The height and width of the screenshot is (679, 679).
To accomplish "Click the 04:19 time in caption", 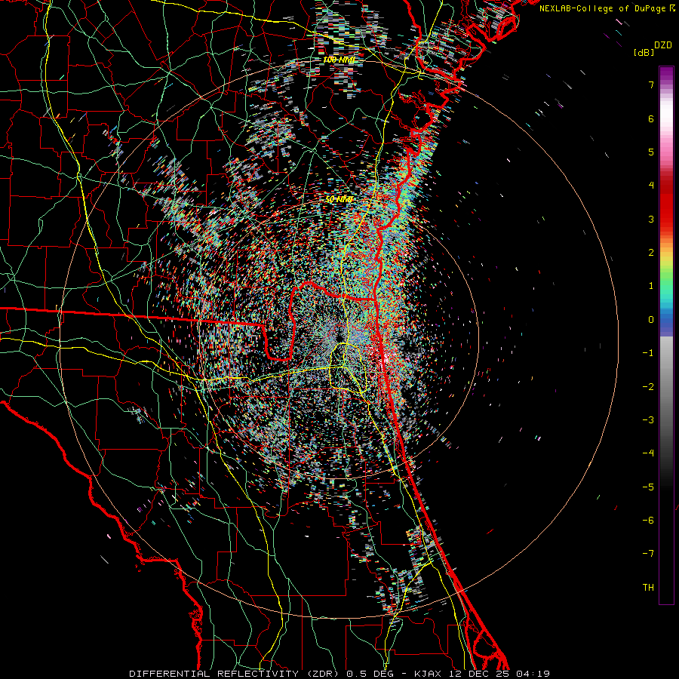I will [535, 674].
